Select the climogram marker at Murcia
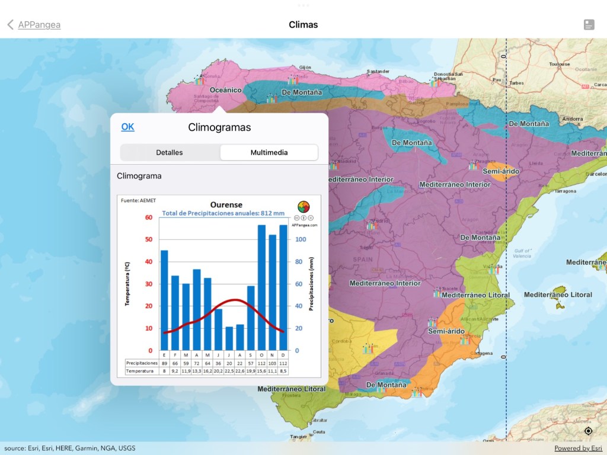 pos(465,339)
